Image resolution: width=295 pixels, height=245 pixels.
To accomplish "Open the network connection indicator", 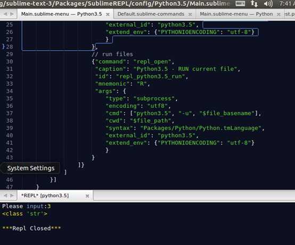I will click(x=254, y=4).
